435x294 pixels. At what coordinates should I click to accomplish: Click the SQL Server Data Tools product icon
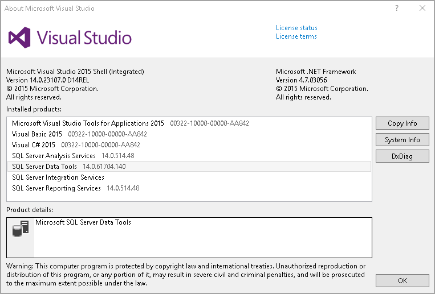pyautogui.click(x=21, y=229)
